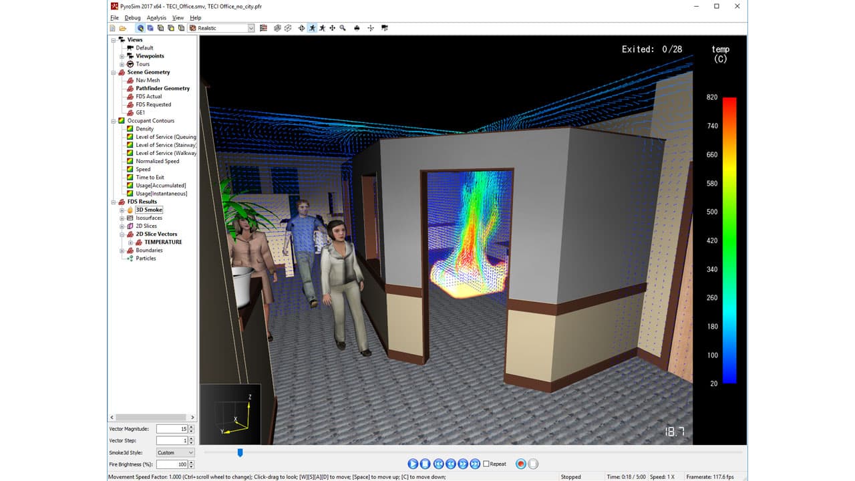Screen dimensions: 855x481
Task: Click the pan view tool icon
Action: (x=332, y=27)
